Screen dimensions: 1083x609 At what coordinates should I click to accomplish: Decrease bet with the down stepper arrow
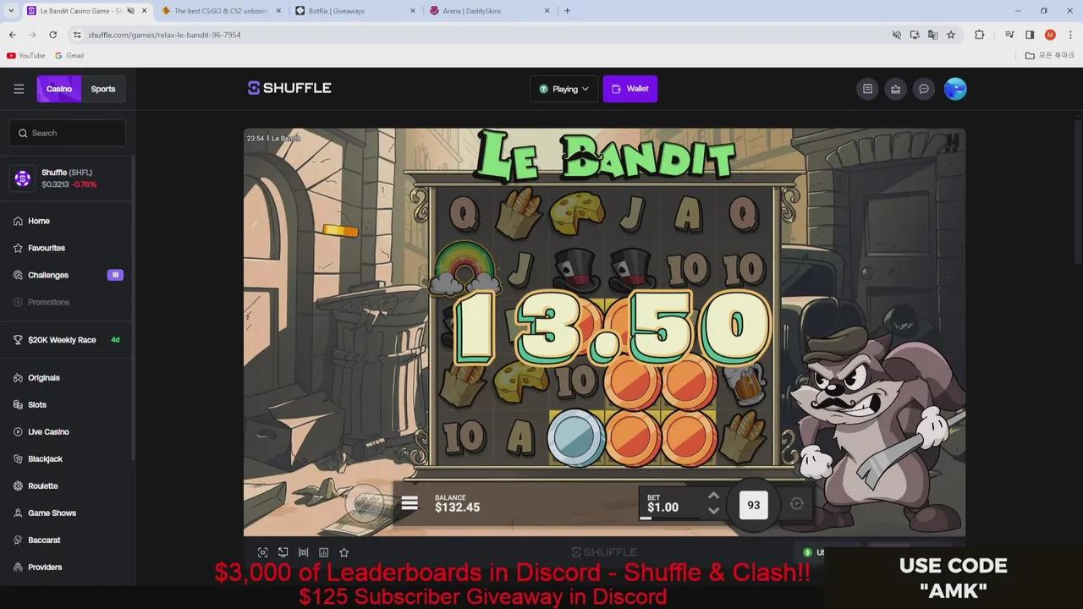[713, 510]
